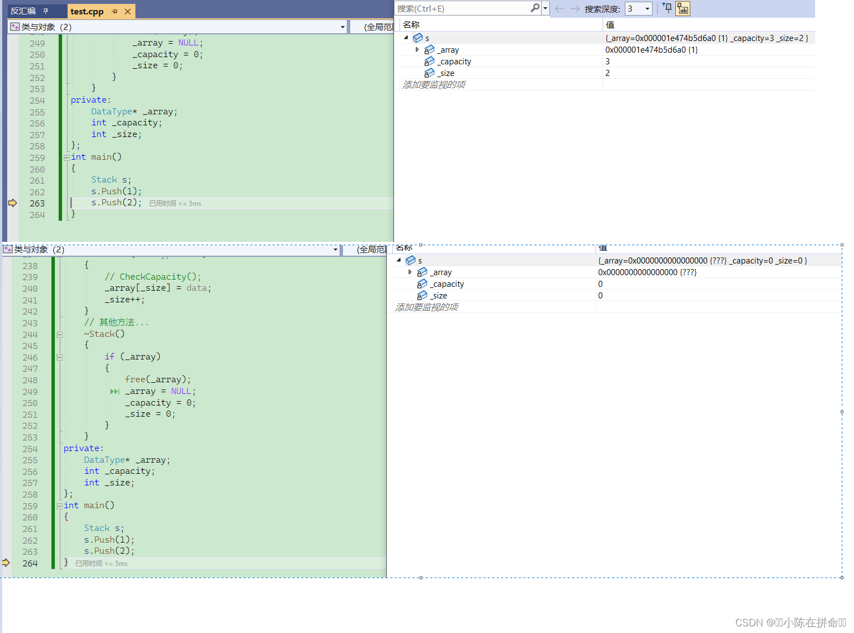Go to next search result arrow
This screenshot has height=633, width=854.
[x=575, y=8]
